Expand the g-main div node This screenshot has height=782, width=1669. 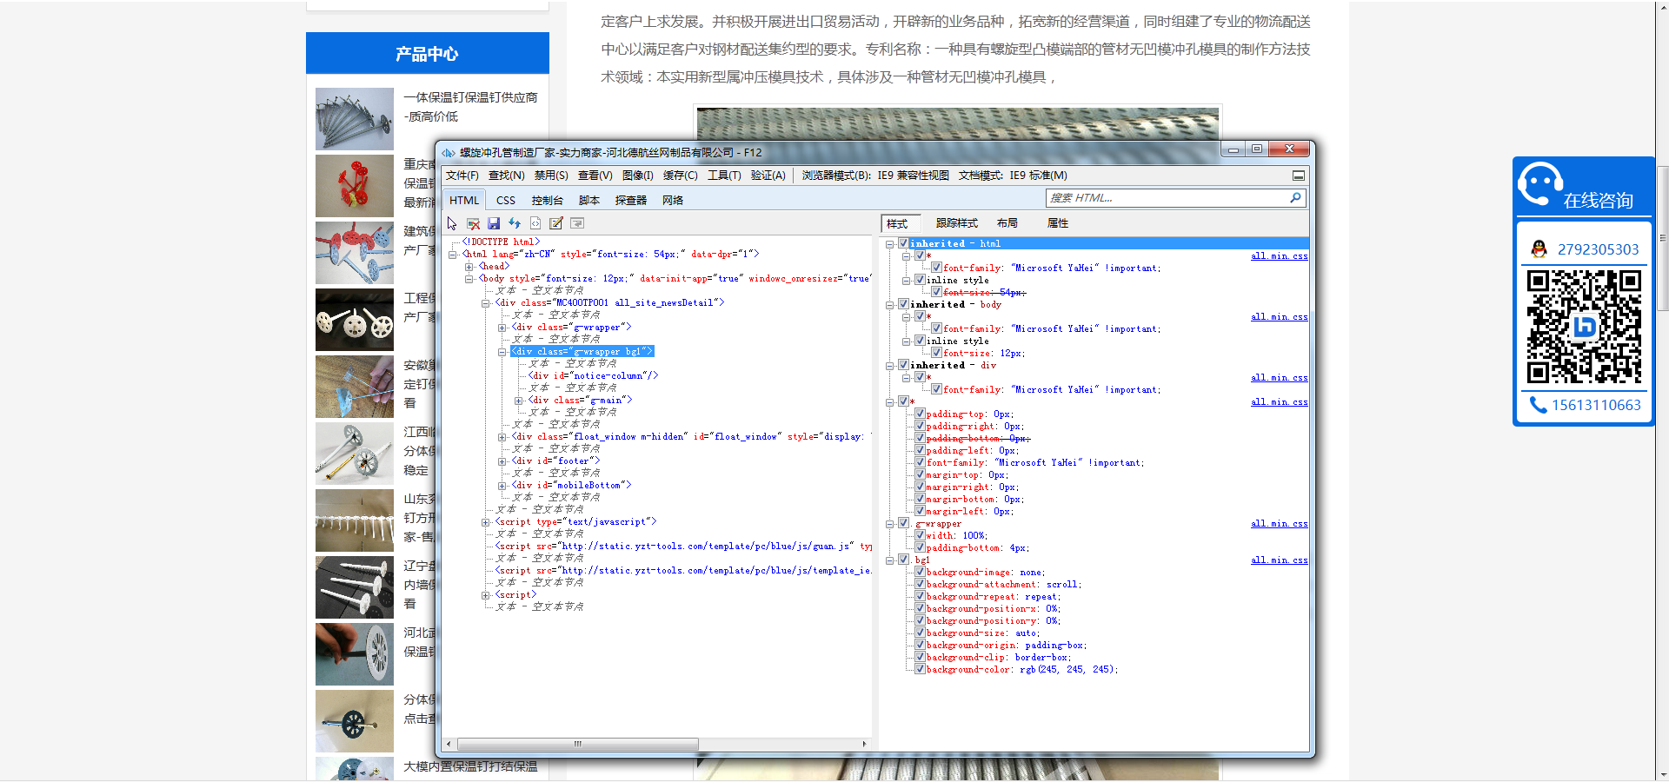click(519, 401)
